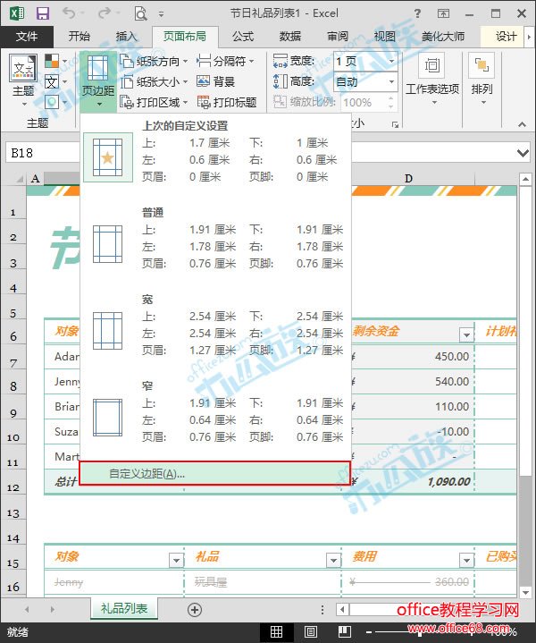
Task: Switch to the 视图 view tab
Action: tap(385, 37)
